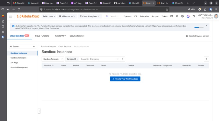Open Enterprise in top navigation

coord(145,16)
